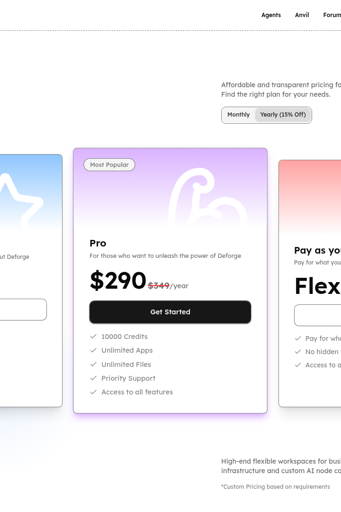Screen dimensions: 341x512
Task: Open the Agents nav item
Action: (x=271, y=15)
